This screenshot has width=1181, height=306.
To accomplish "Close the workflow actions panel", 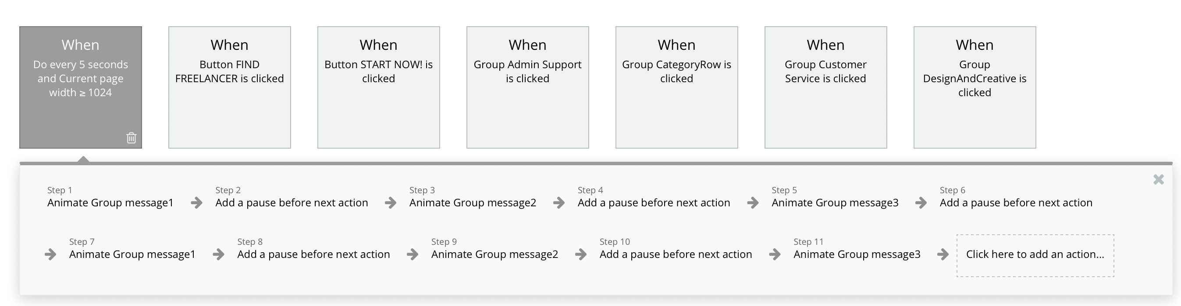I will (x=1159, y=179).
